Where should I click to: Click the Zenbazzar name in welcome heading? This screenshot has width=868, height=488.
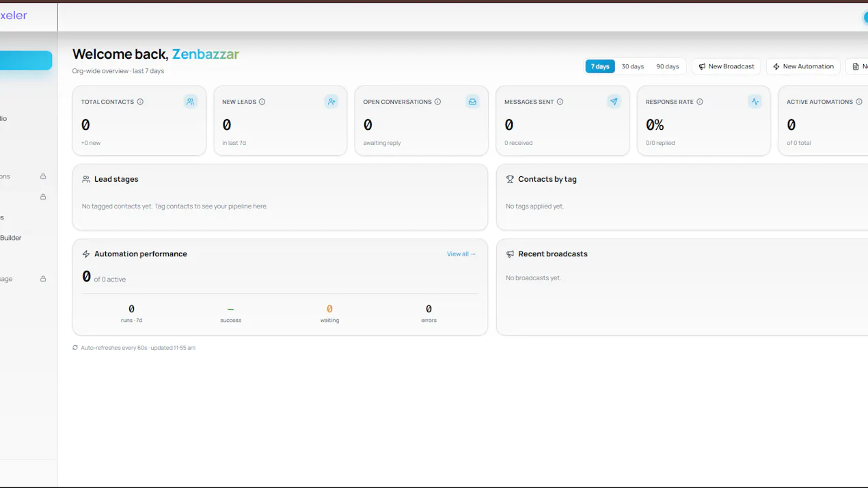pos(206,54)
